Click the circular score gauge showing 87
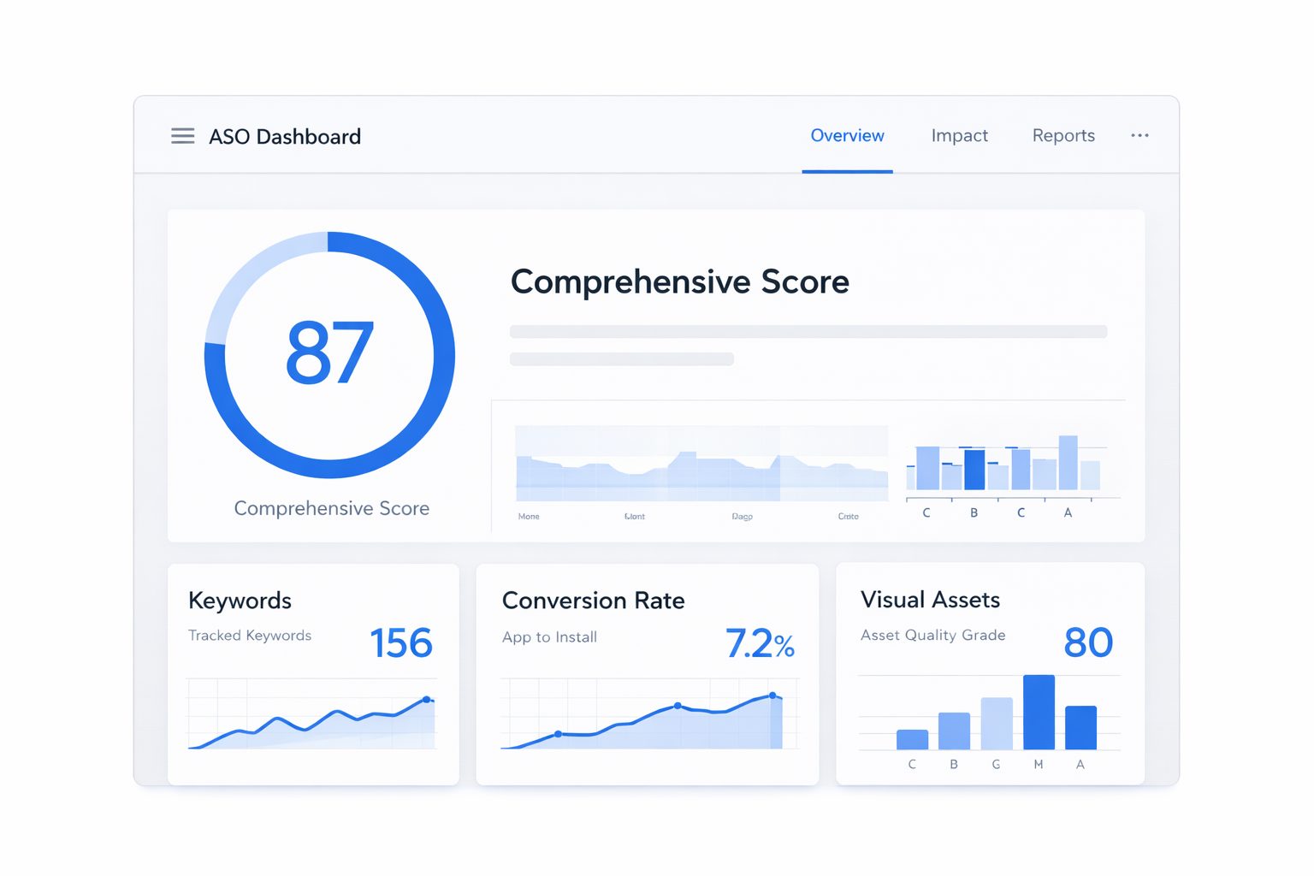1314x876 pixels. click(x=329, y=354)
